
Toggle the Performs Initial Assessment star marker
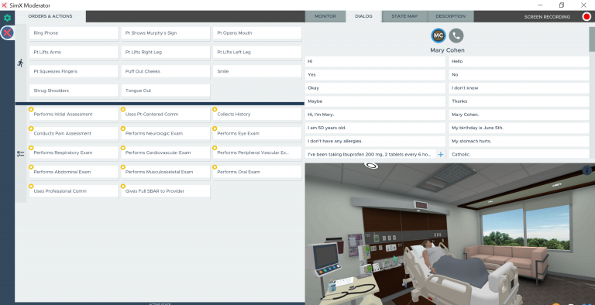(x=31, y=109)
